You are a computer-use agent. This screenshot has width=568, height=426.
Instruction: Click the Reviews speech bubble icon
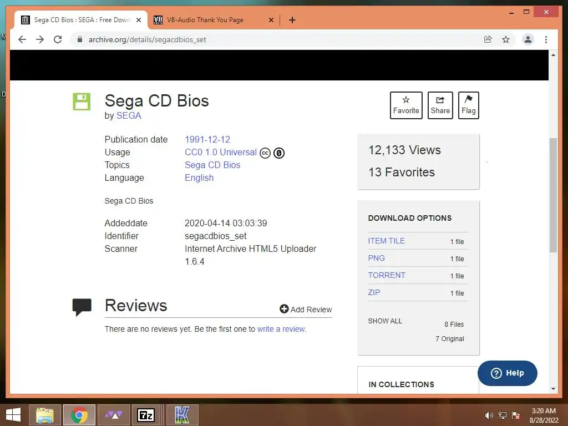pos(82,307)
